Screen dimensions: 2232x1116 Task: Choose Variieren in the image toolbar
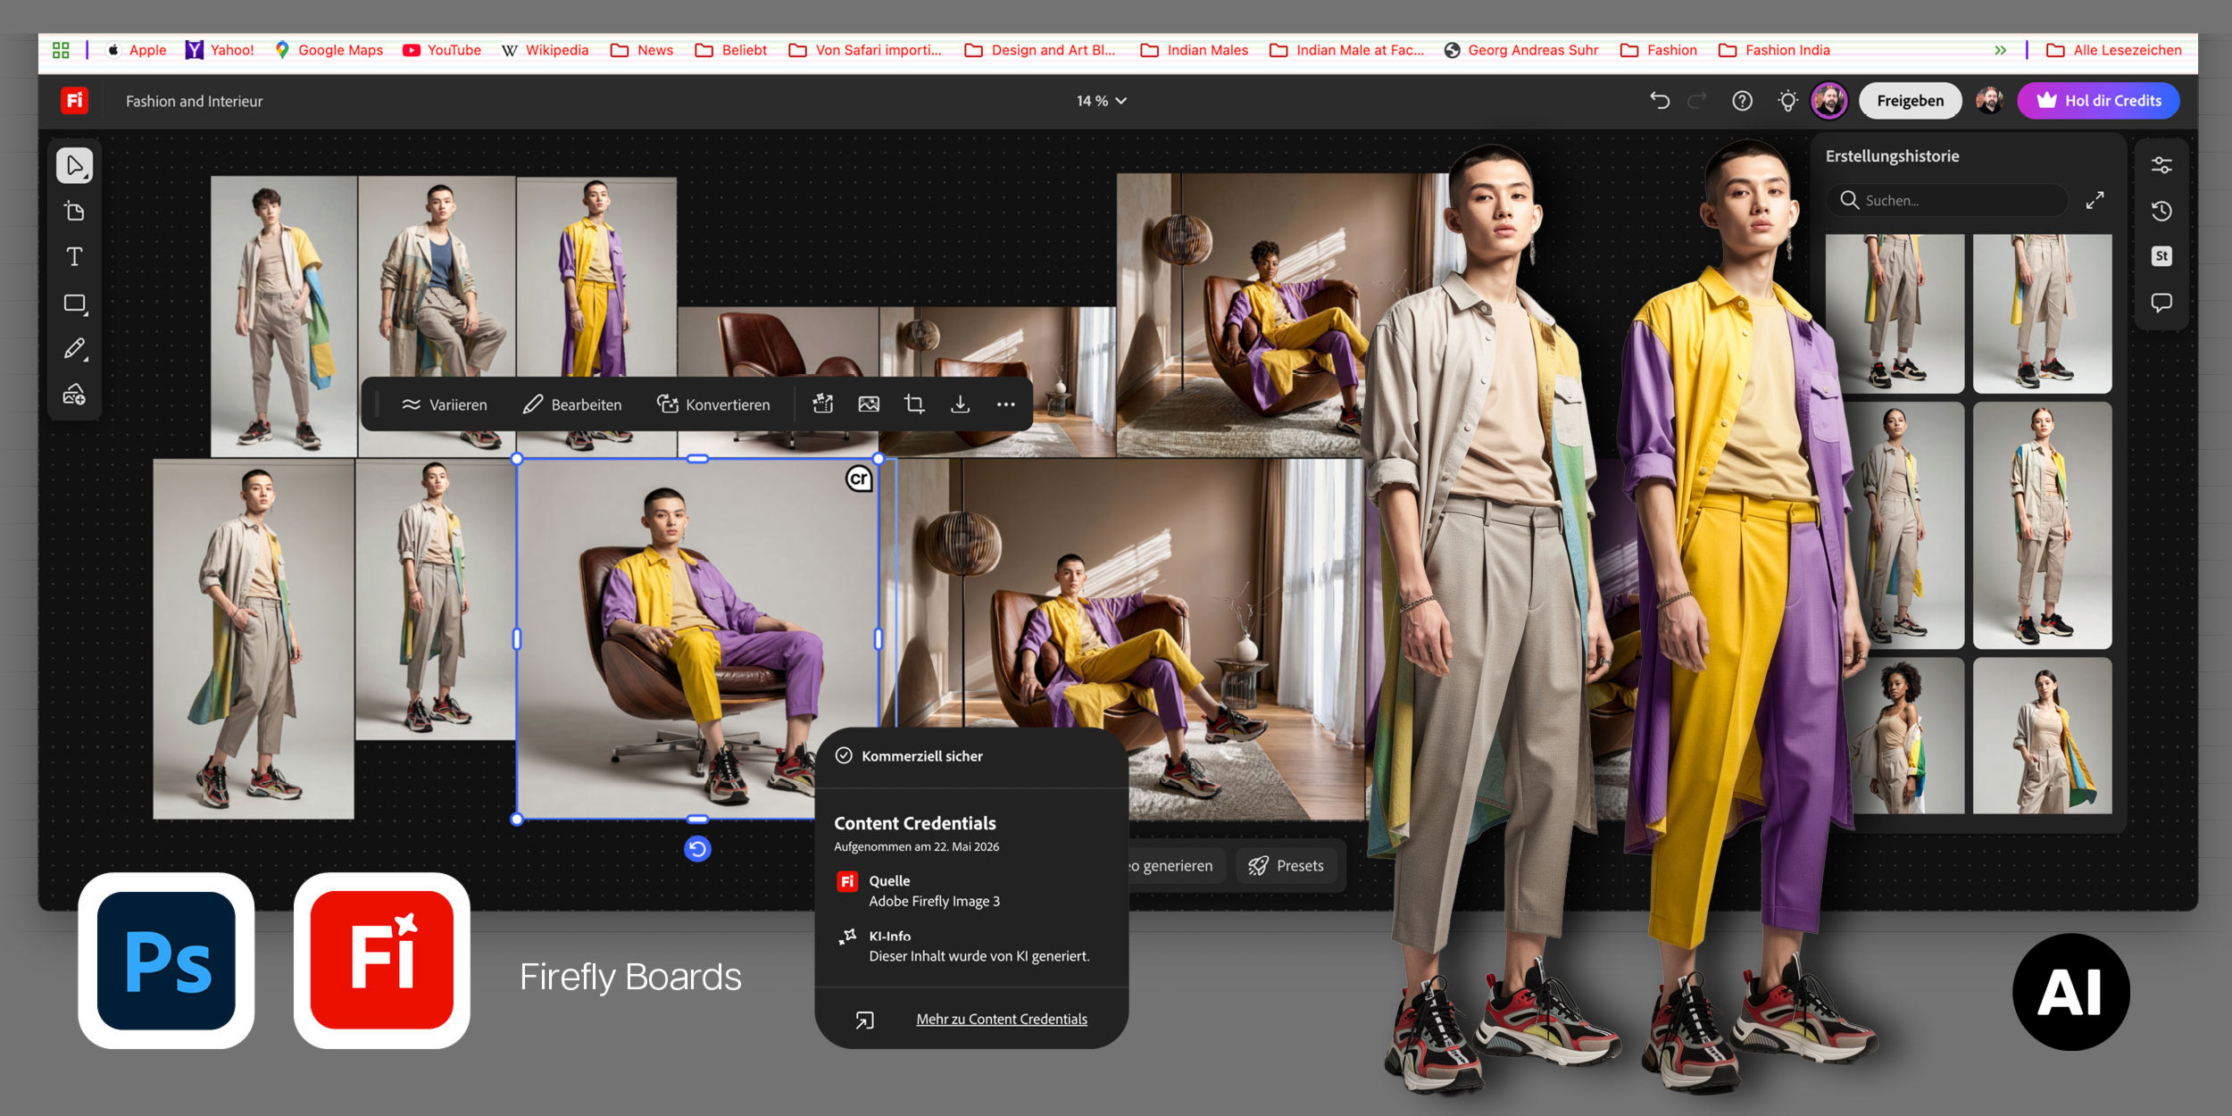click(444, 404)
